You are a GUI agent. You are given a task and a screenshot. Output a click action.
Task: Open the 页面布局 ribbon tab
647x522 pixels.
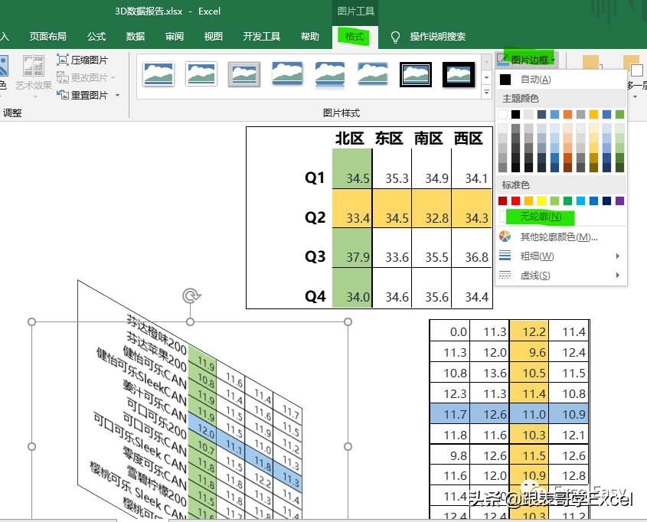tap(48, 37)
